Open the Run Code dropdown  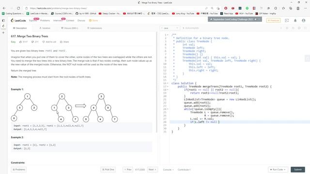coord(278,170)
